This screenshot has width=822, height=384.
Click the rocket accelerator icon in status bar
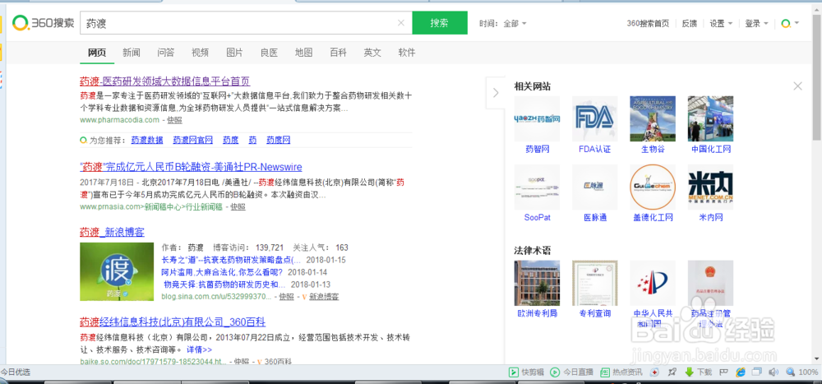click(672, 372)
